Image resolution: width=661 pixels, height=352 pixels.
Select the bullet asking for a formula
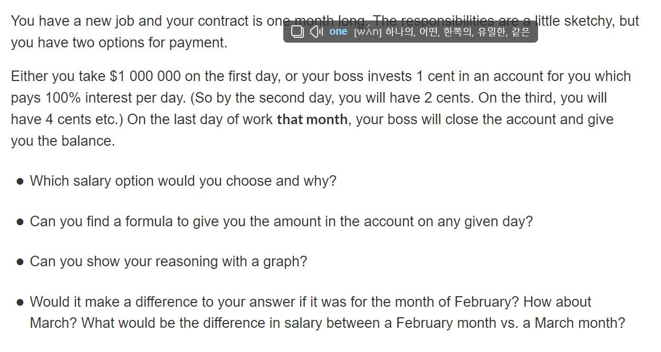(282, 222)
